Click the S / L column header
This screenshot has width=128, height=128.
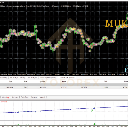pos(85,82)
